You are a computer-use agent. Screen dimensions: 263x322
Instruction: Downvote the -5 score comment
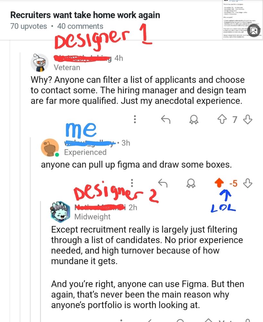tap(248, 183)
